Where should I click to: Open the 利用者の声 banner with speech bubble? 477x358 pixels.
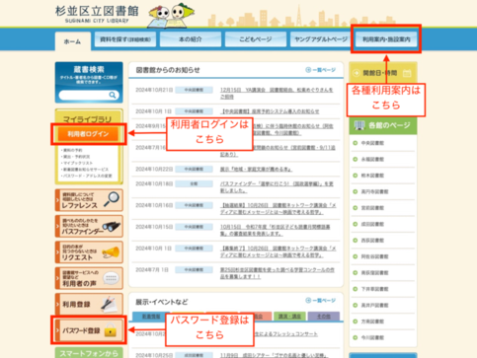89,278
